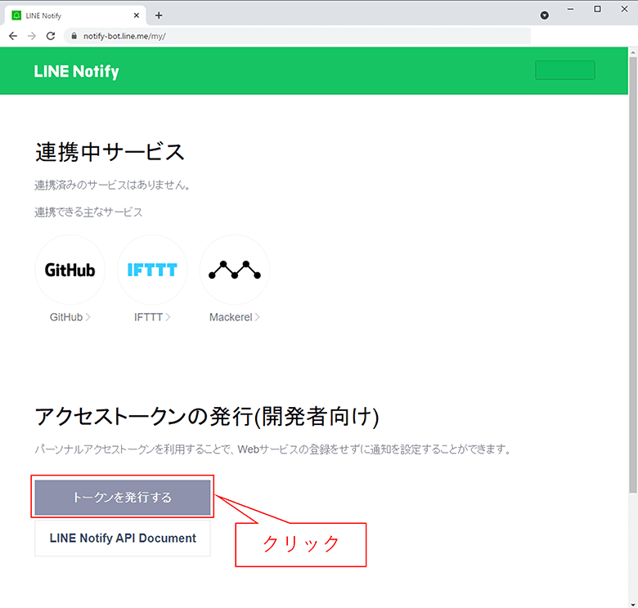The height and width of the screenshot is (608, 638).
Task: Click the GitHub service logo circle
Action: (x=70, y=270)
